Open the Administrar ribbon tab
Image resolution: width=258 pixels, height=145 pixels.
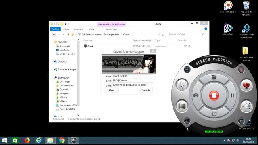(x=111, y=29)
